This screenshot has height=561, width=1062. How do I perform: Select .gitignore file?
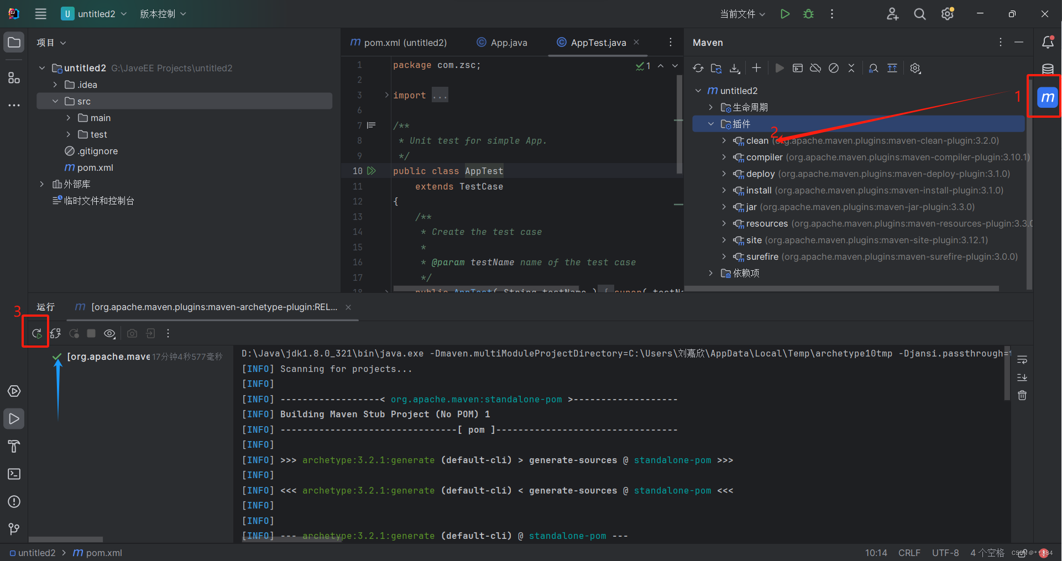91,151
